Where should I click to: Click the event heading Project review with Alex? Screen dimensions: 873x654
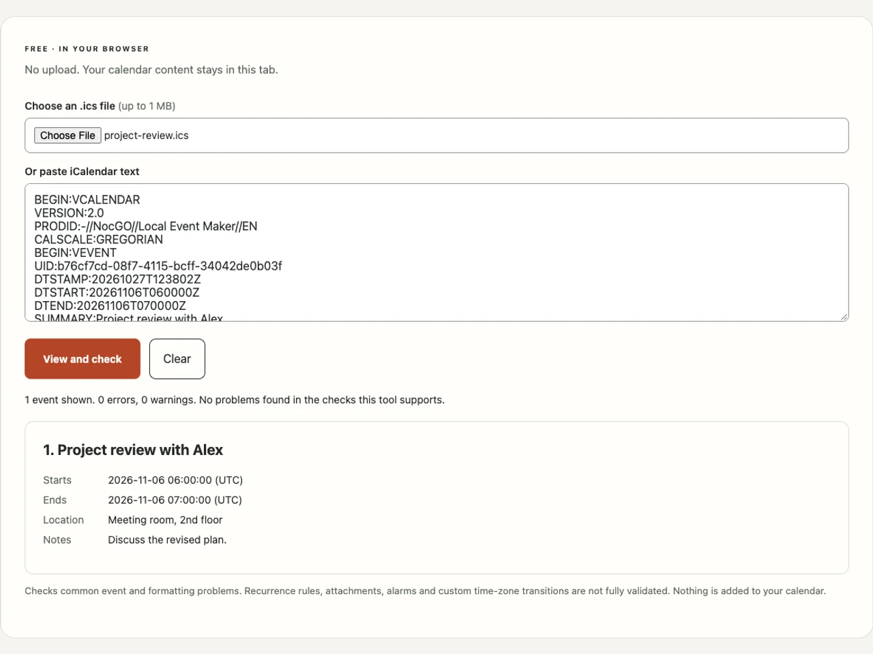(x=133, y=450)
